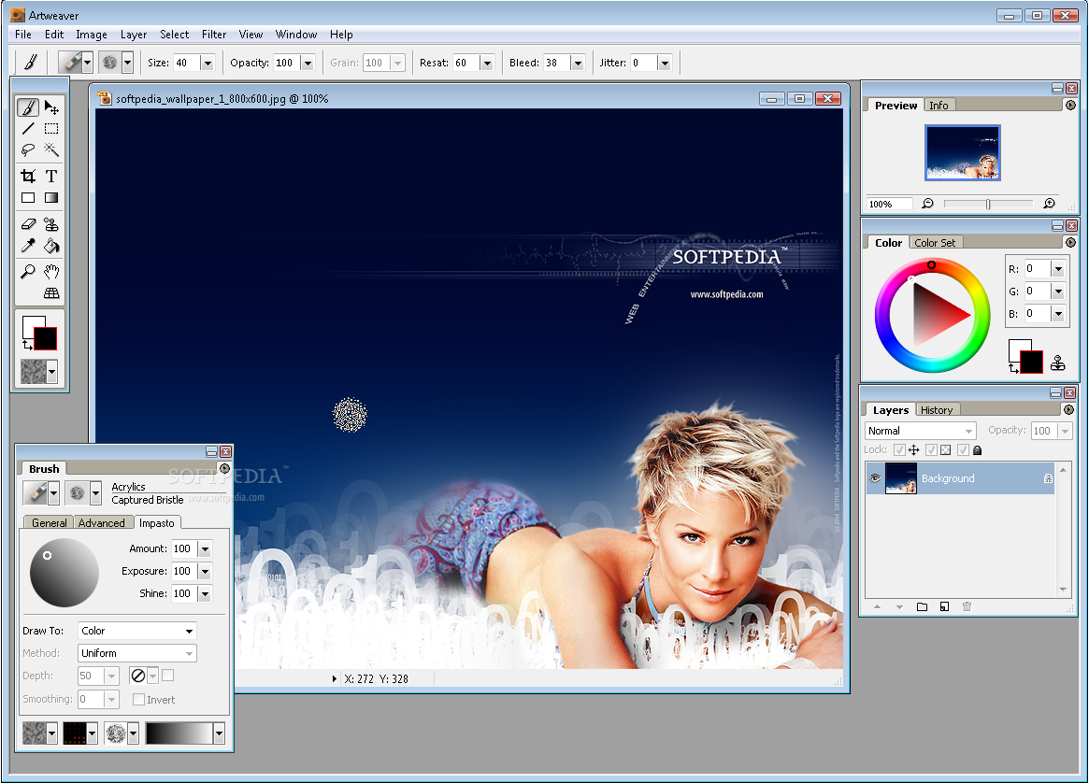Toggle the Invert checkbox
Screen dimensions: 1089x783
click(x=139, y=699)
